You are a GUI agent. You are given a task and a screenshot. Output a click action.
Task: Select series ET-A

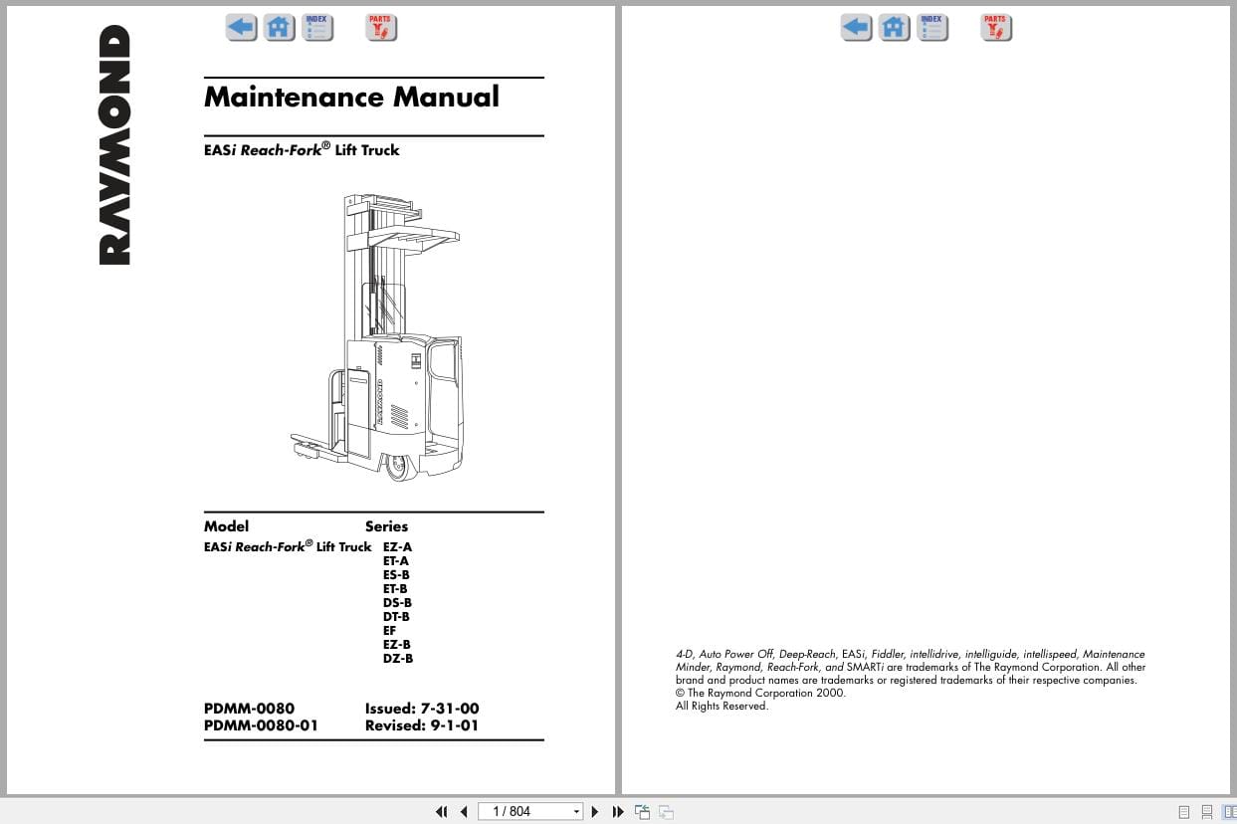pos(395,560)
